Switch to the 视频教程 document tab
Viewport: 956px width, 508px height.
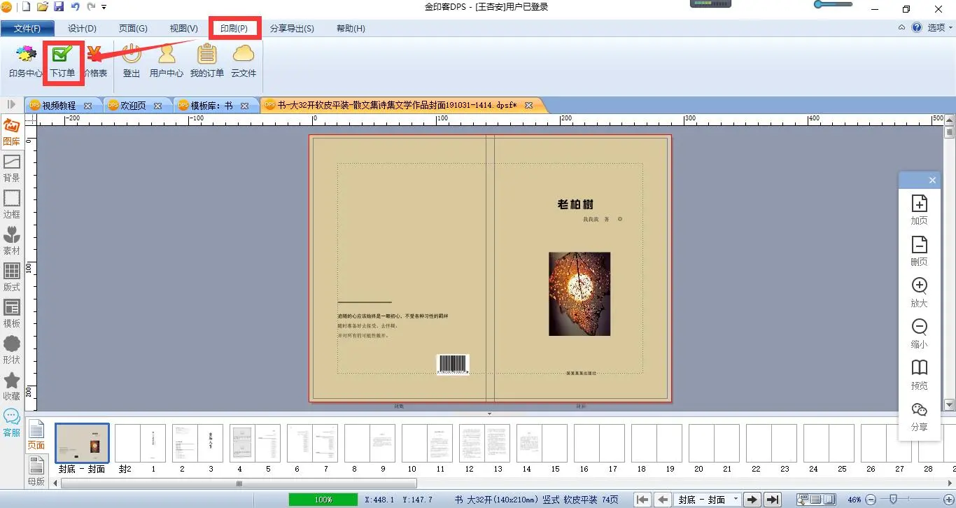59,106
